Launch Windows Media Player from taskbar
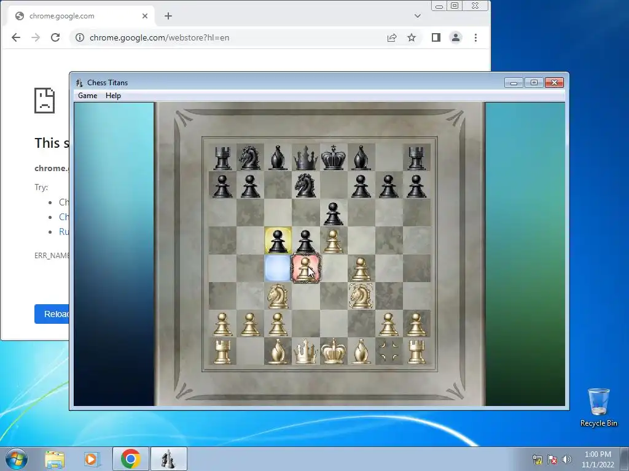 tap(92, 459)
